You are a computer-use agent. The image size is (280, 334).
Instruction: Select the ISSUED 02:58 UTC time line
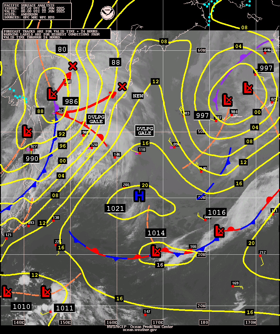pyautogui.click(x=34, y=8)
